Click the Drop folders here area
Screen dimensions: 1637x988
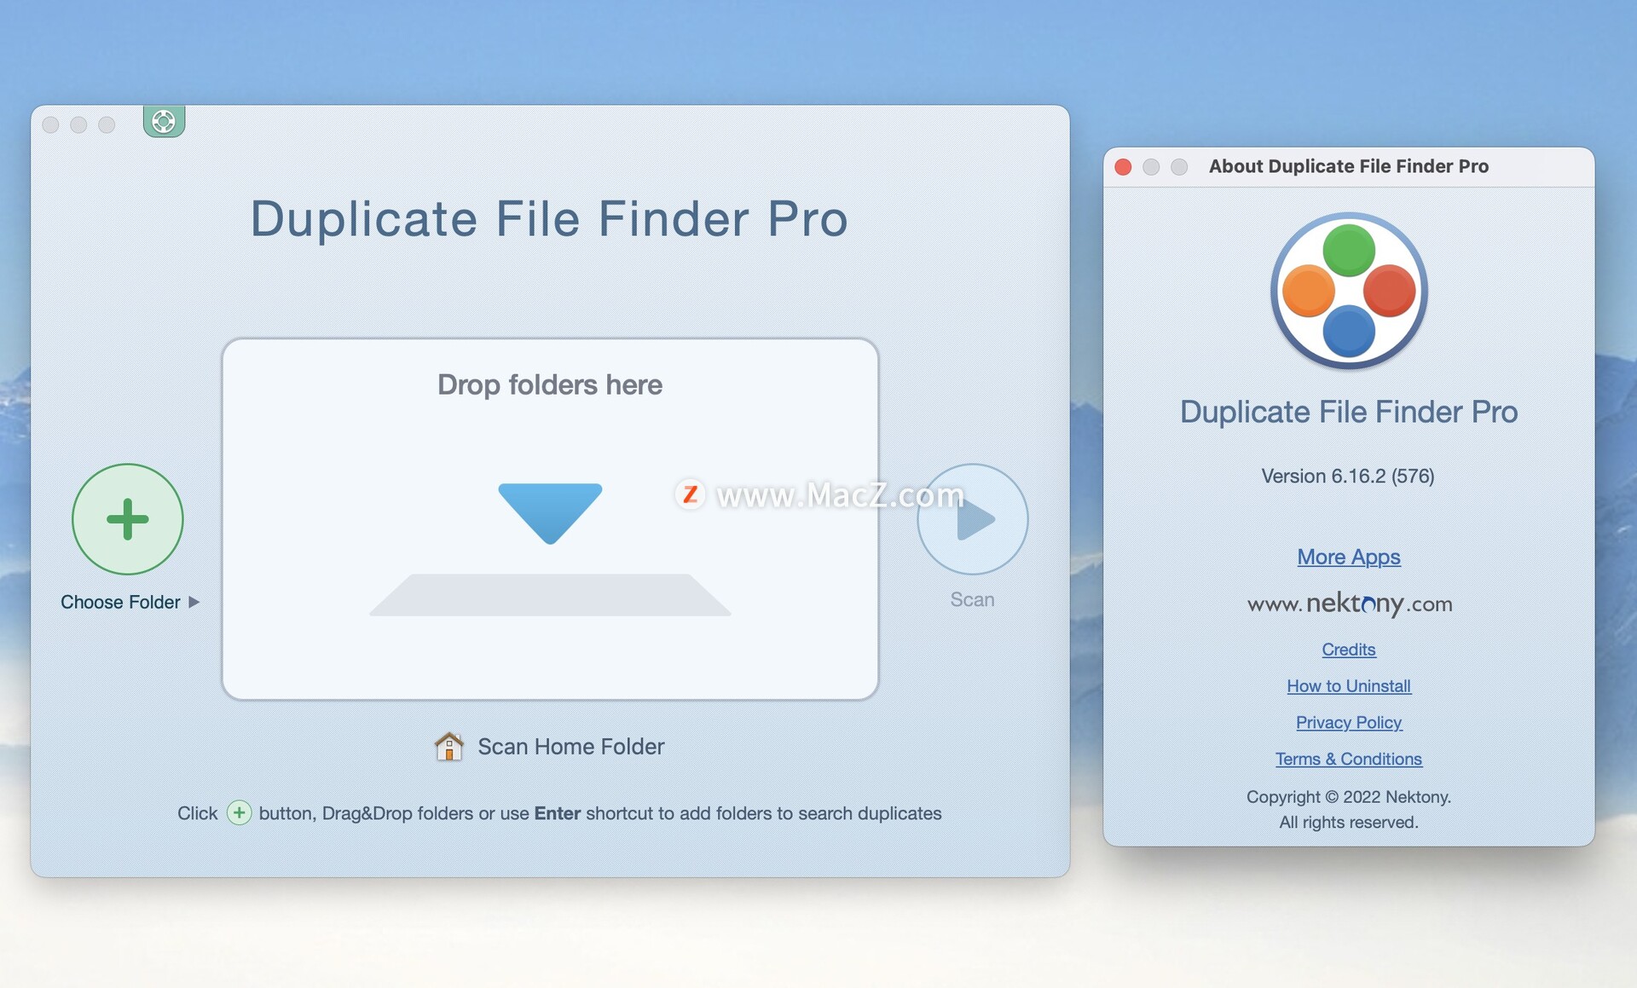pyautogui.click(x=550, y=384)
